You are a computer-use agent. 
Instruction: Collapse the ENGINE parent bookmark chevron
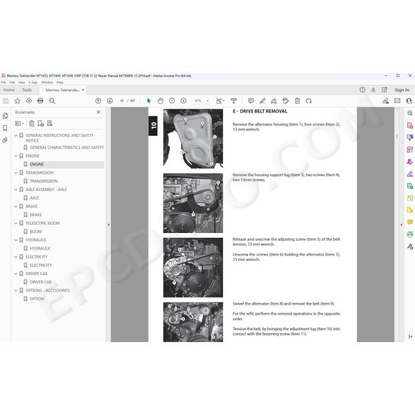[15, 156]
